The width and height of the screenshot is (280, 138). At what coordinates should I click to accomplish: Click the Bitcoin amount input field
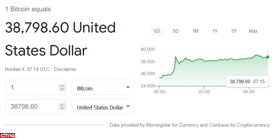pyautogui.click(x=32, y=88)
